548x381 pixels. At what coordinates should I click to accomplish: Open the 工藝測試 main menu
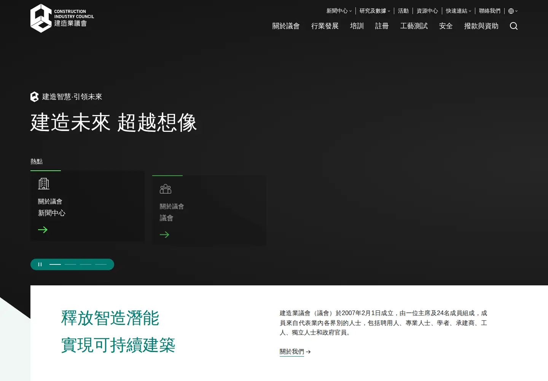coord(414,26)
